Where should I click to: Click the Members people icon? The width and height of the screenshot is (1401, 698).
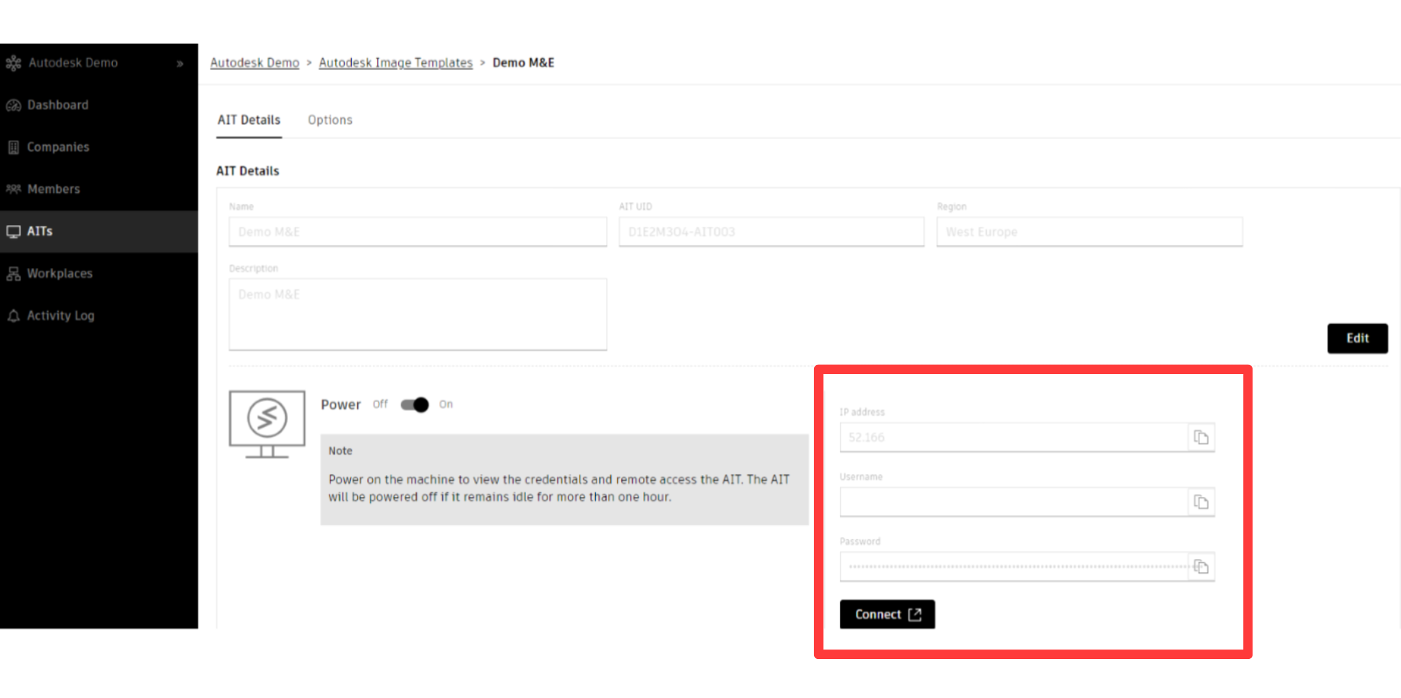point(14,189)
